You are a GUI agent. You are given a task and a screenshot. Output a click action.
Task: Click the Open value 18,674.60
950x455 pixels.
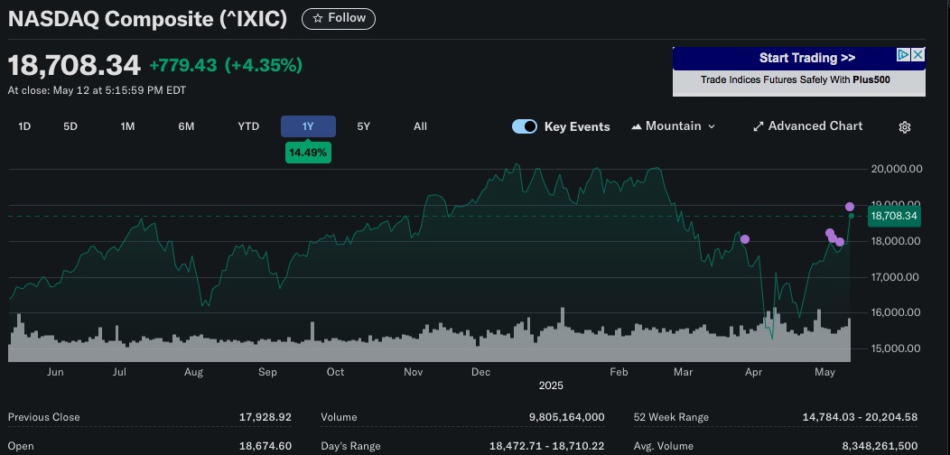pyautogui.click(x=265, y=446)
